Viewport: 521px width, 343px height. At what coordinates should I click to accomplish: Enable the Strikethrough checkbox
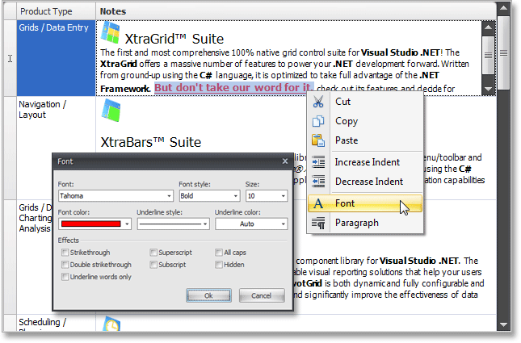pyautogui.click(x=65, y=253)
